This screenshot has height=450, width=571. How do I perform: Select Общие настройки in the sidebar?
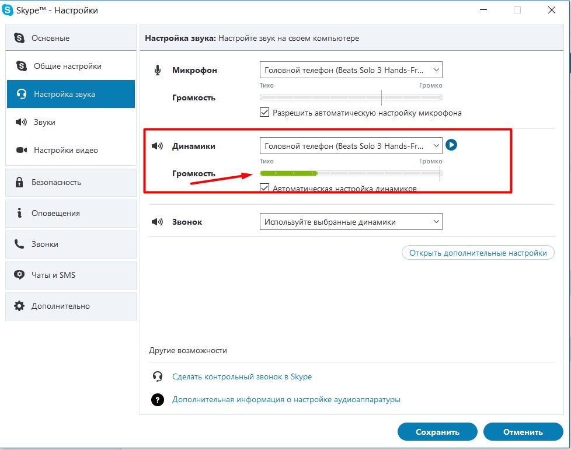coord(71,66)
